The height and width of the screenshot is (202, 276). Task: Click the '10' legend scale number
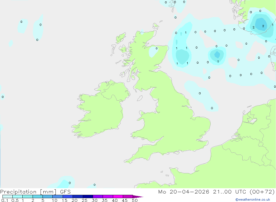(x=54, y=200)
